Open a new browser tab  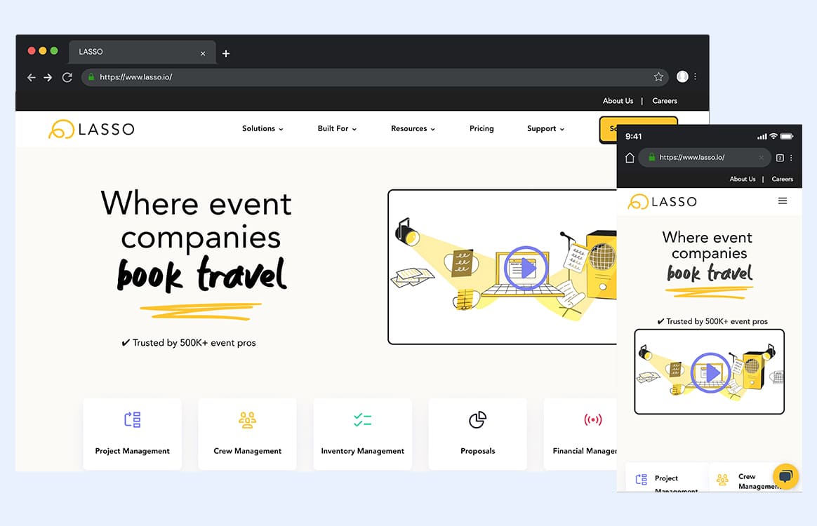pyautogui.click(x=225, y=53)
